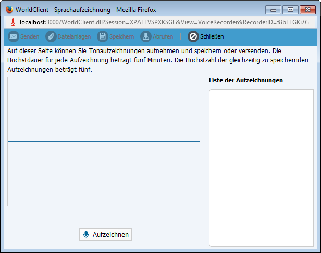The width and height of the screenshot is (321, 253).
Task: Click the Firefox logo in title bar
Action: pos(9,9)
